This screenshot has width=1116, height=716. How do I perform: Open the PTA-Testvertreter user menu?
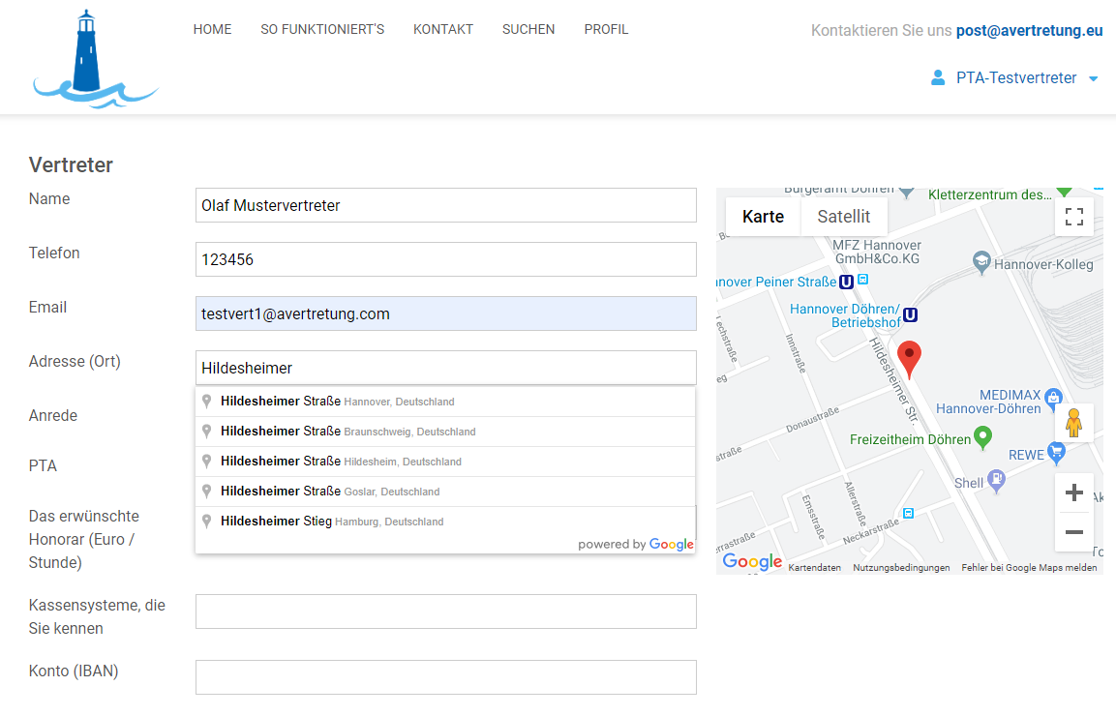pos(1015,78)
